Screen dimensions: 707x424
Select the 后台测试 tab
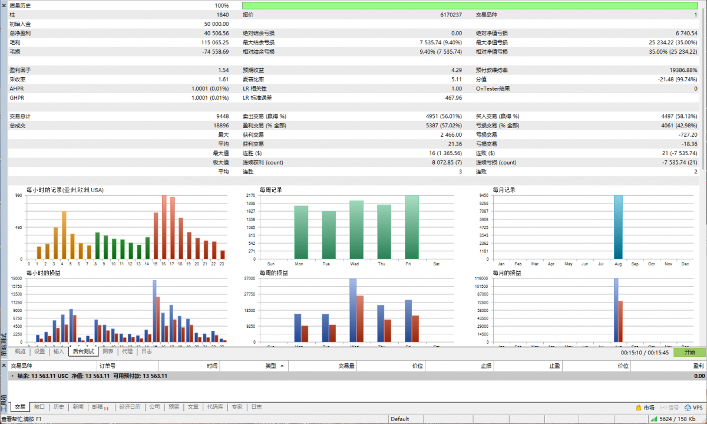point(84,351)
